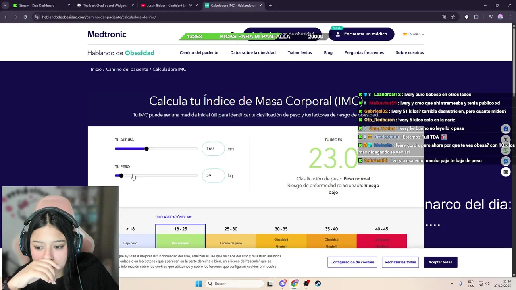Open the Windows Start menu
Screen dimensions: 516x290
pyautogui.click(x=198, y=284)
